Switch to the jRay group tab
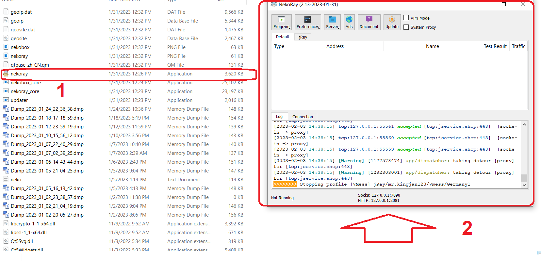Image resolution: width=541 pixels, height=261 pixels. coord(303,37)
